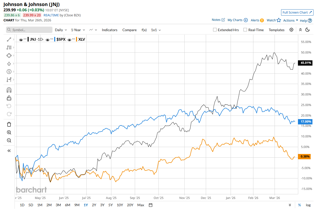The width and height of the screenshot is (317, 209).
Task: Select the 6M time range
Action: [x=68, y=205]
